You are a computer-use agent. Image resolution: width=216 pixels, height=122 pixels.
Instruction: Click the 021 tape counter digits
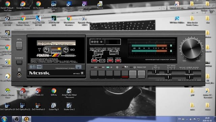pyautogui.click(x=95, y=42)
